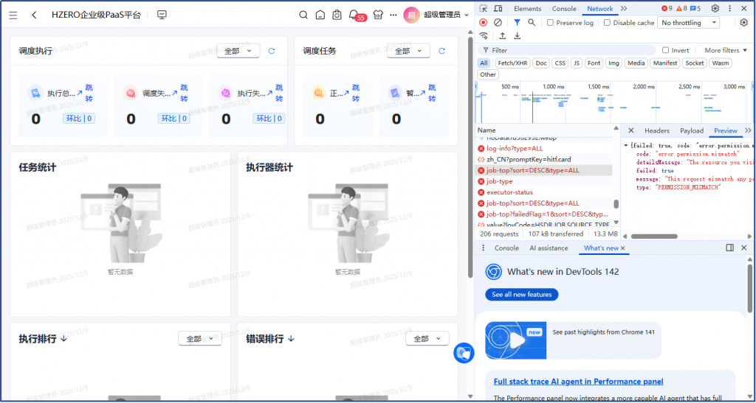This screenshot has height=403, width=756.
Task: Enable the Preserve log checkbox
Action: [x=551, y=23]
